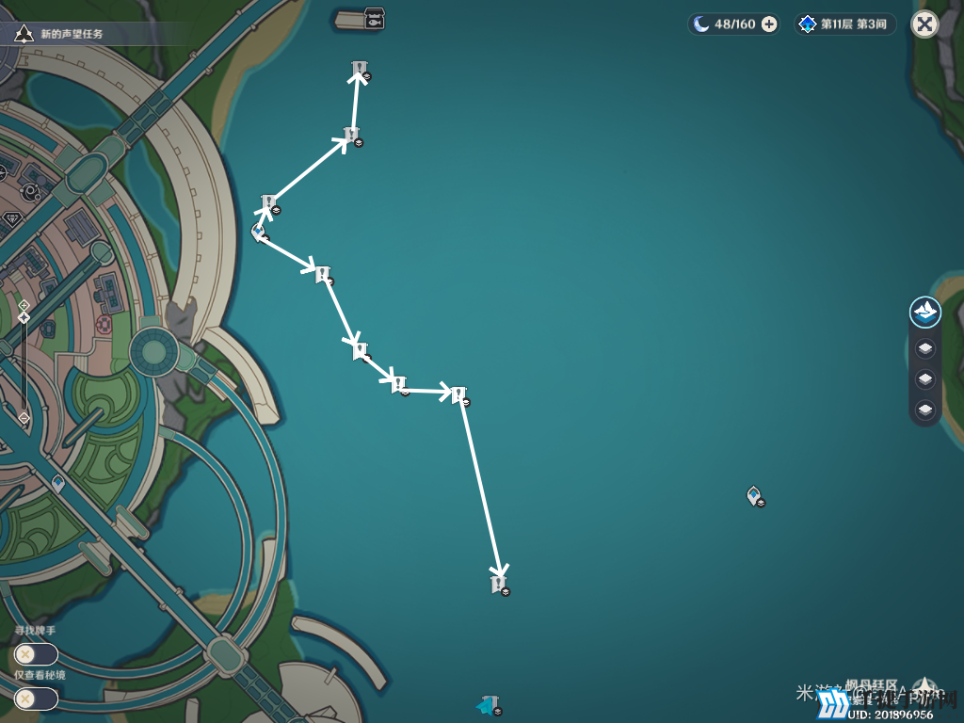Select the teleport waypoint in the eastern sea
The height and width of the screenshot is (723, 964).
(754, 495)
